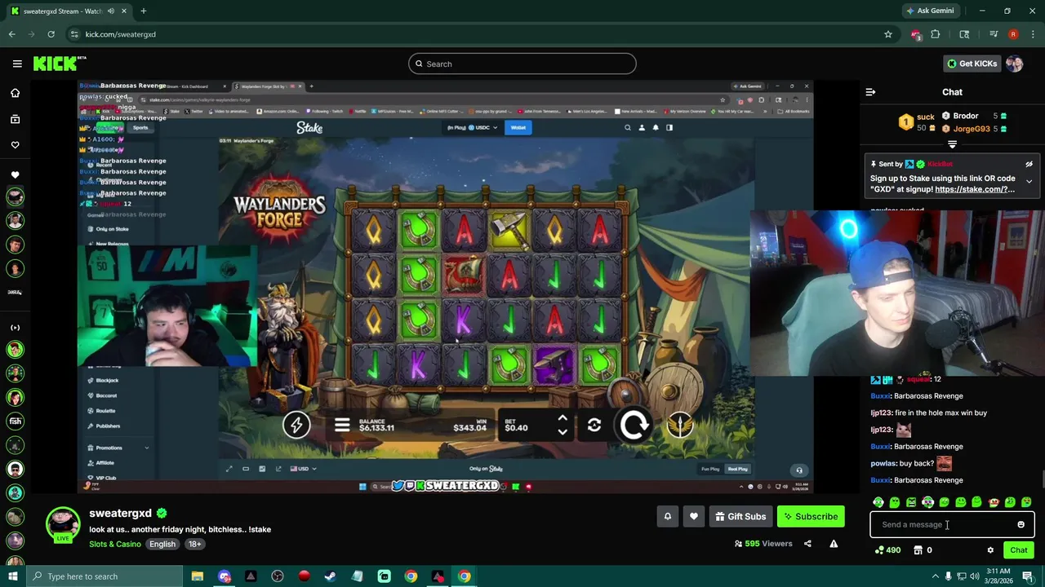Open the Following outline-heart sidebar icon
The height and width of the screenshot is (587, 1045).
tap(15, 144)
